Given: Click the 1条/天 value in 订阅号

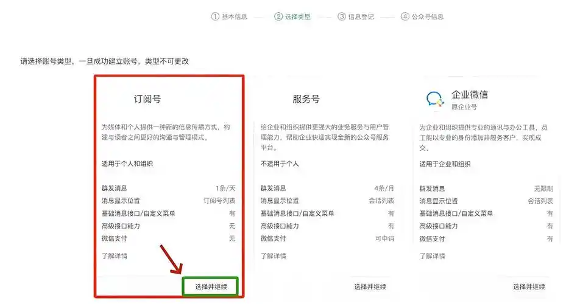Looking at the screenshot, I should [225, 188].
